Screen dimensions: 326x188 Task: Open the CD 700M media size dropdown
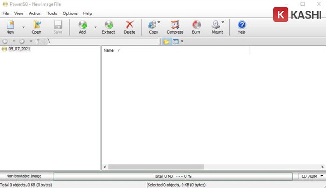[x=311, y=176]
